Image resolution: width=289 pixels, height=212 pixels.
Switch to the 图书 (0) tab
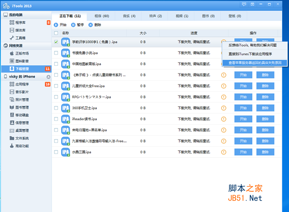pyautogui.click(x=208, y=16)
